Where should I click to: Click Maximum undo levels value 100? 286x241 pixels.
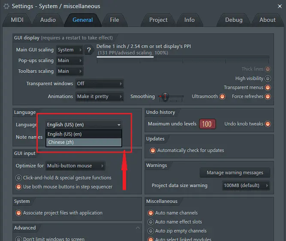click(x=207, y=124)
